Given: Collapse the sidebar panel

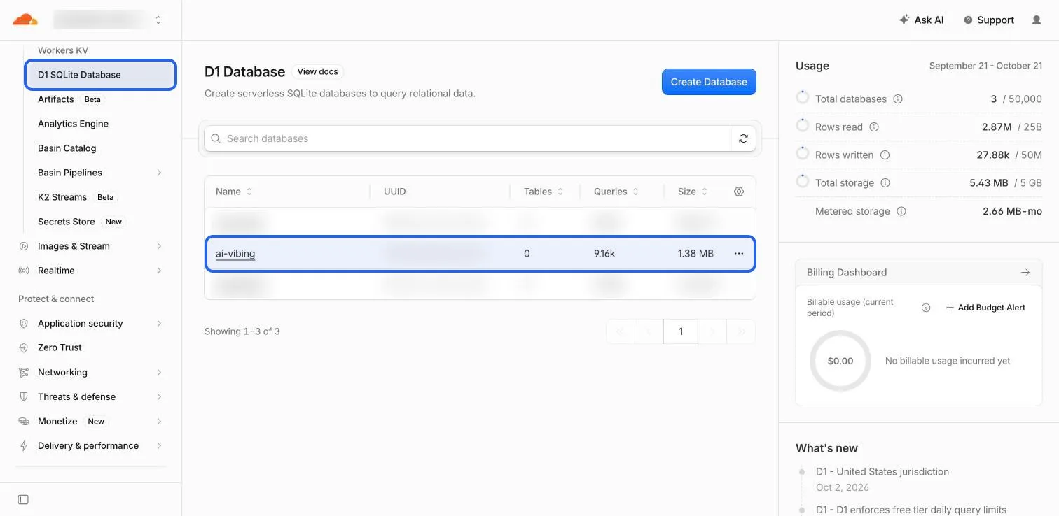Looking at the screenshot, I should click(x=23, y=499).
